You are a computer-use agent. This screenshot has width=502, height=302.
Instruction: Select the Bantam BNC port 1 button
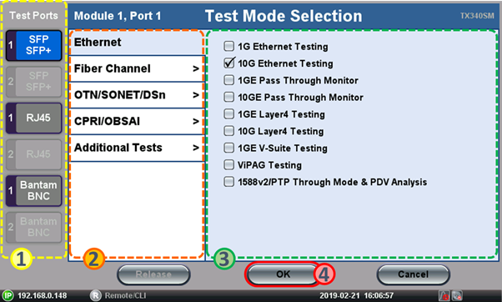click(x=33, y=190)
